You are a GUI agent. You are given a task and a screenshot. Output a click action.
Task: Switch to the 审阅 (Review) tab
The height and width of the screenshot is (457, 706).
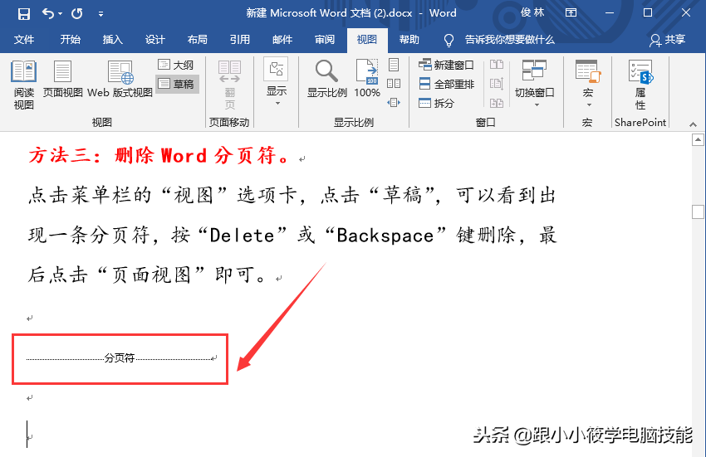pos(325,40)
